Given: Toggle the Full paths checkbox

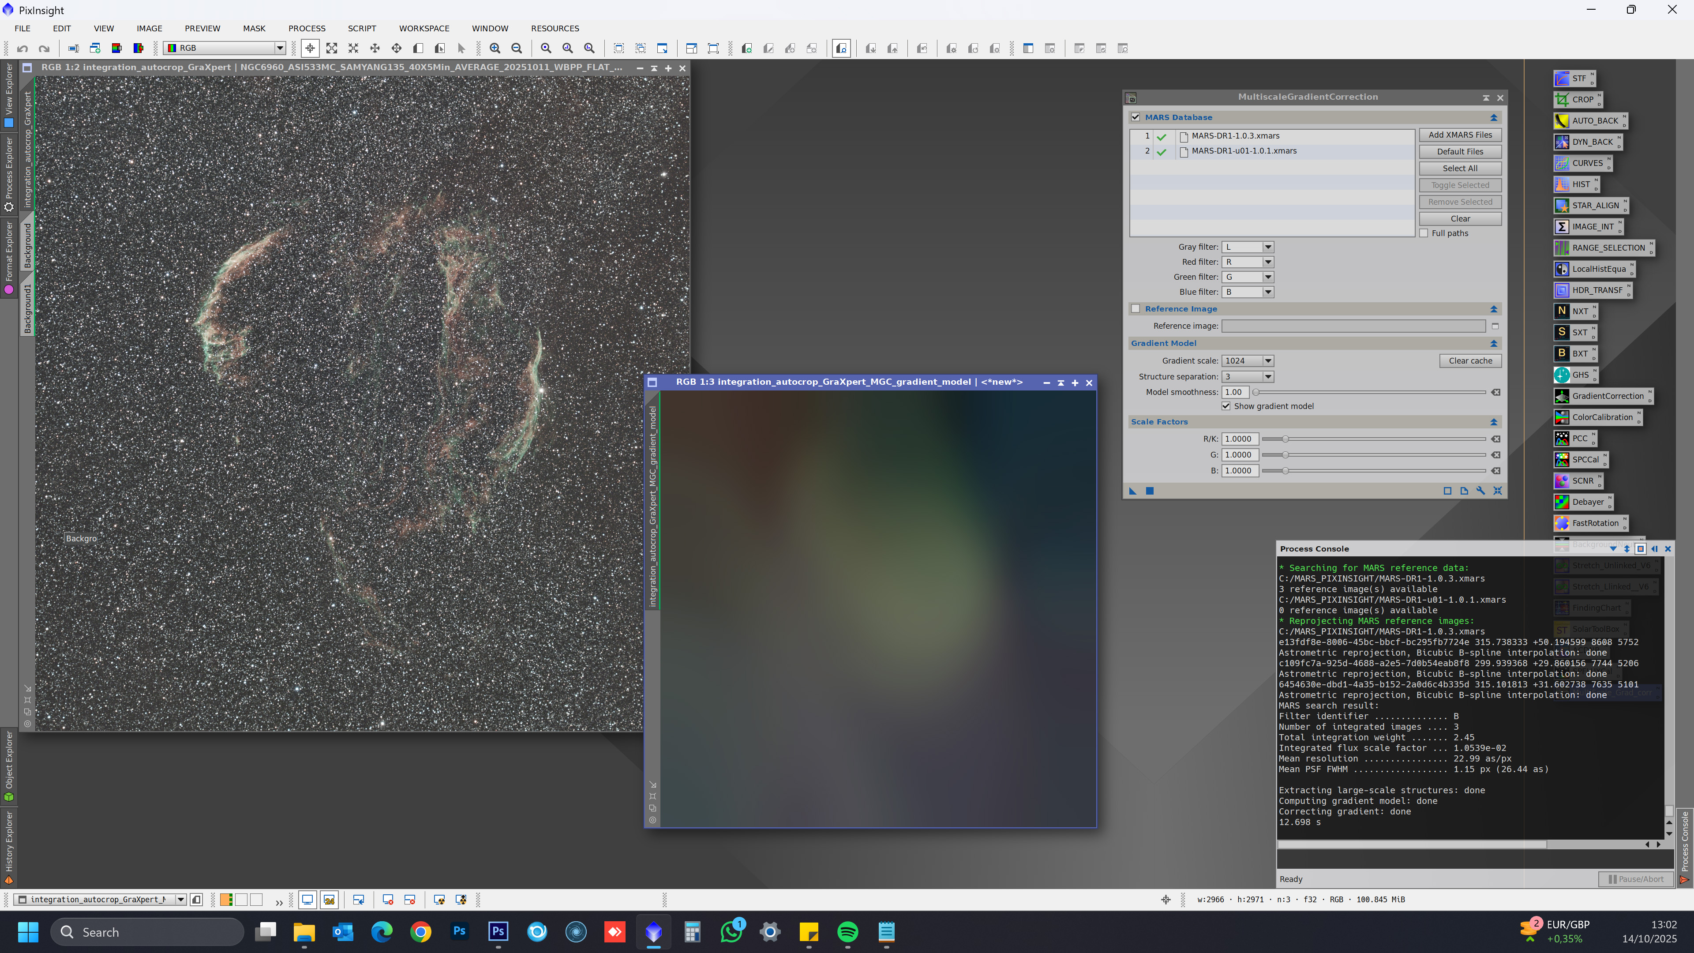Looking at the screenshot, I should pyautogui.click(x=1424, y=233).
